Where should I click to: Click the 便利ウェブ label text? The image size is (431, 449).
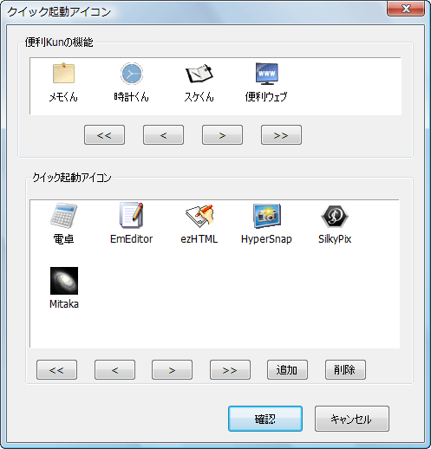(266, 96)
